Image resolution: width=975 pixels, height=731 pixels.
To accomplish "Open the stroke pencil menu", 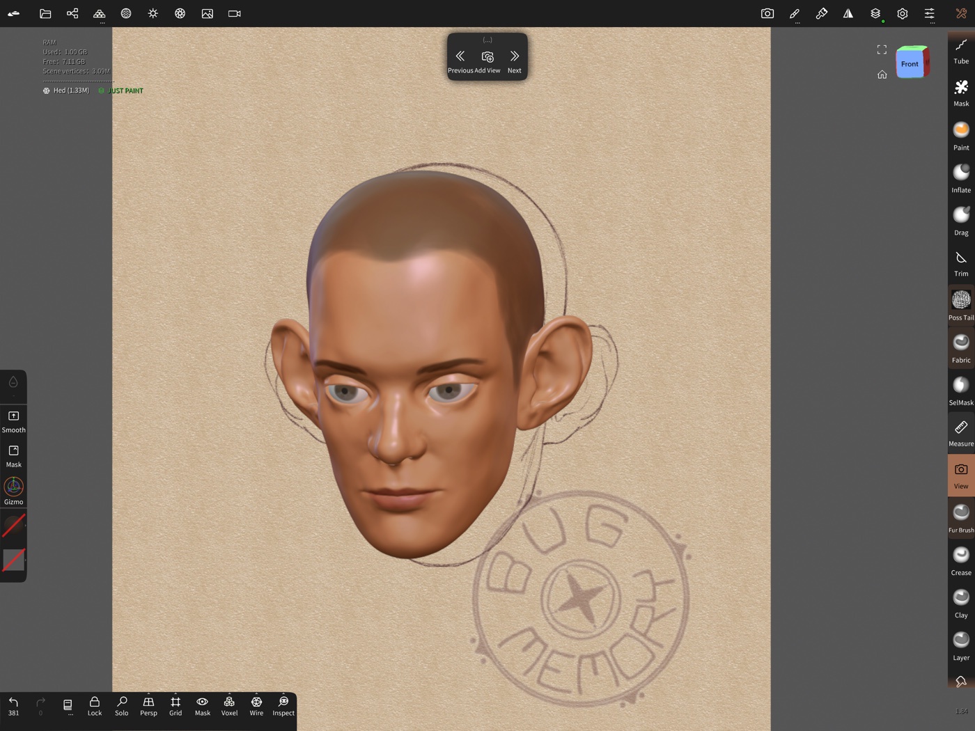I will (795, 13).
